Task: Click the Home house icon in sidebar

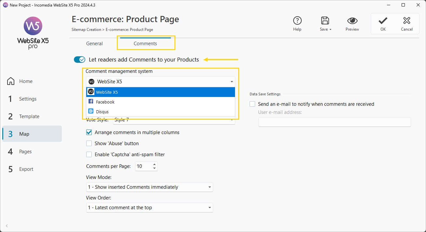Action: (11, 81)
